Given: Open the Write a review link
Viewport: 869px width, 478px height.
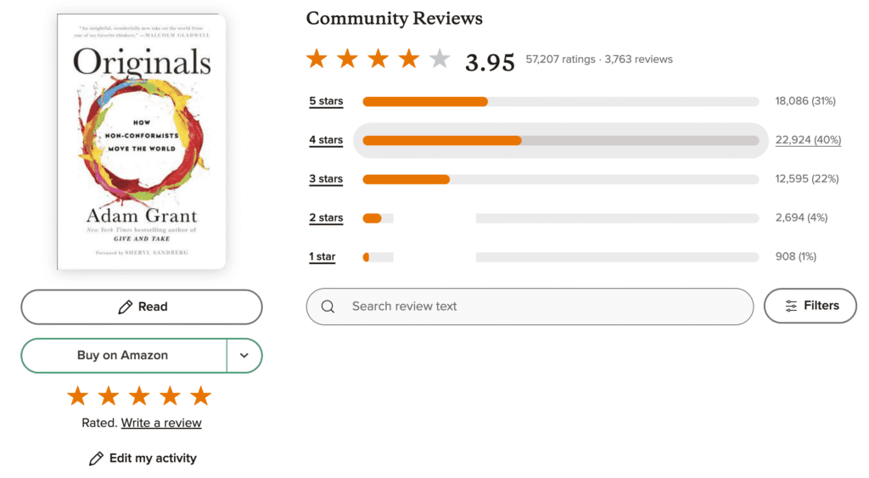Looking at the screenshot, I should (161, 423).
